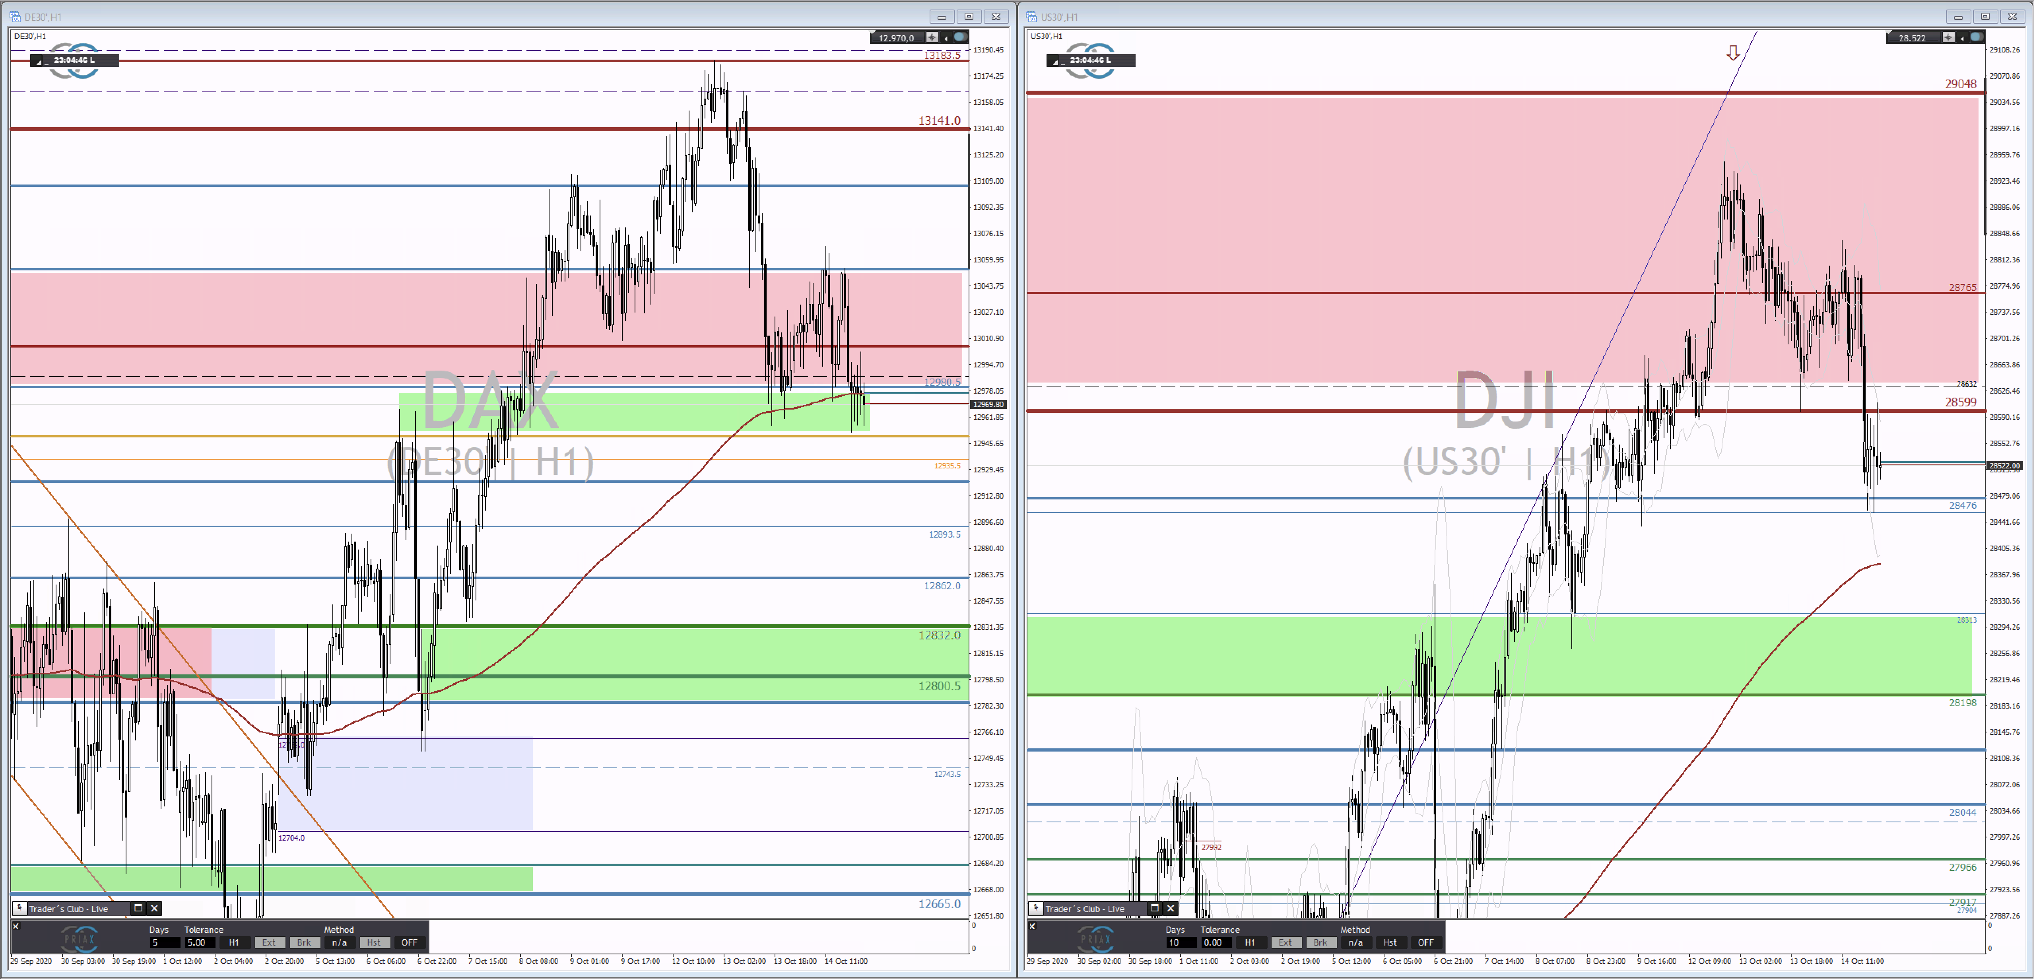Viewport: 2035px width, 979px height.
Task: Click left arrow in US30 price widget
Action: 1962,38
